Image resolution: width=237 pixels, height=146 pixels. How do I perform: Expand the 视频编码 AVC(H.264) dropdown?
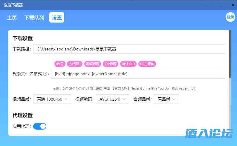112,99
